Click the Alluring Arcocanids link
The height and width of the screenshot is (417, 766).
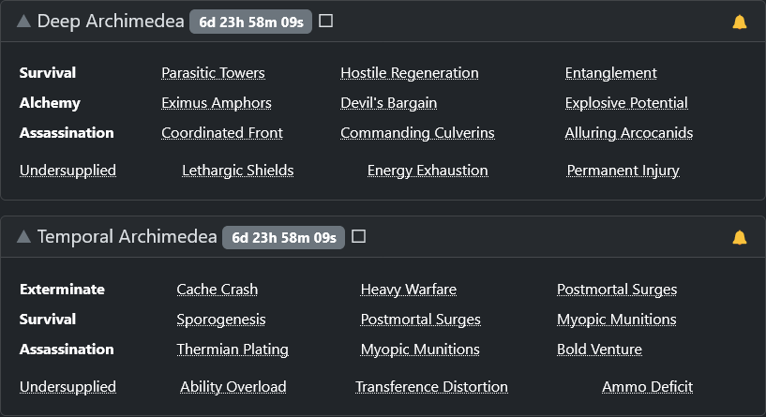point(629,133)
